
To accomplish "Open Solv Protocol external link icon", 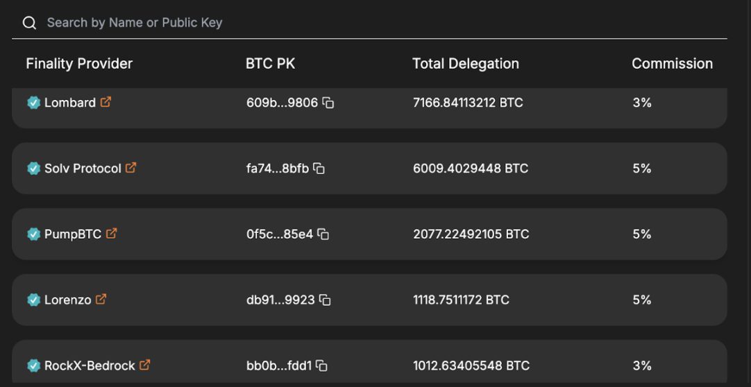I will pos(130,168).
